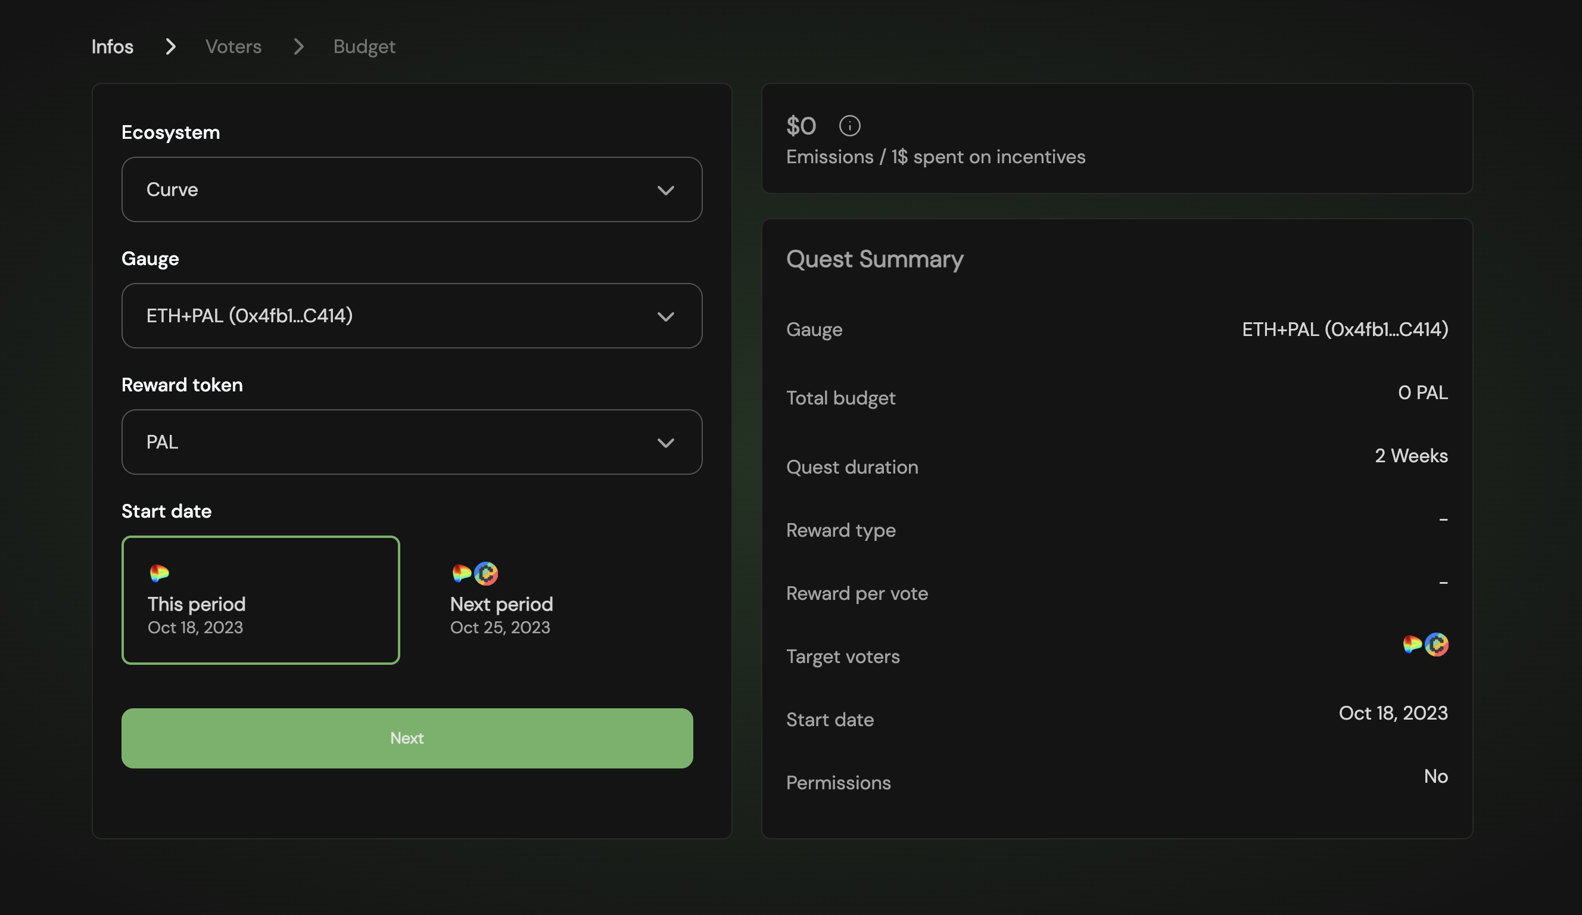Click the 'Quest duration' label

point(852,466)
